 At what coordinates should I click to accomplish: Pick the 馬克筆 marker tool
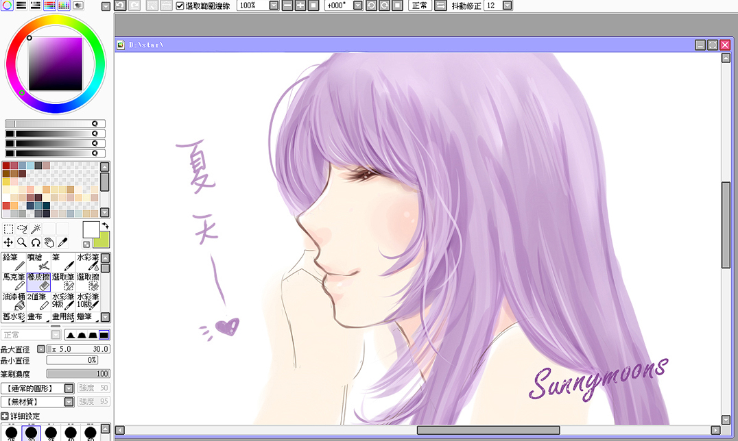(14, 282)
